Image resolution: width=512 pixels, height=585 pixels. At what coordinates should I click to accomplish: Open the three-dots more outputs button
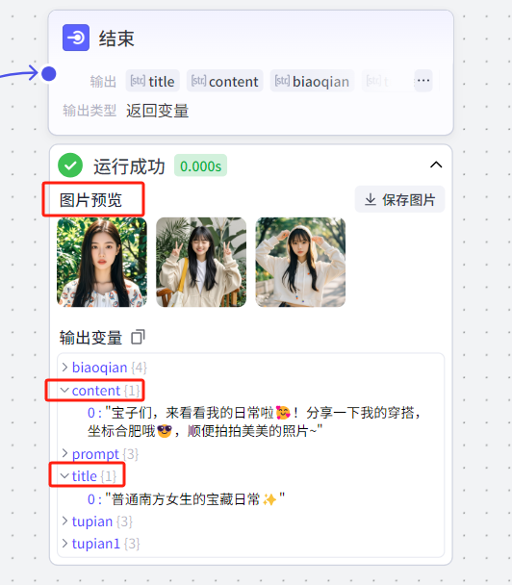(423, 81)
